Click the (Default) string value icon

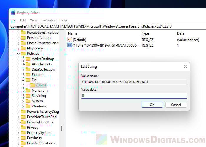(70, 40)
